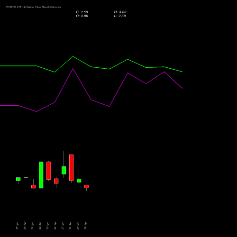This screenshot has width=237, height=237.
Task: Click the '22 Apr' date axis label
Action: tap(40, 226)
